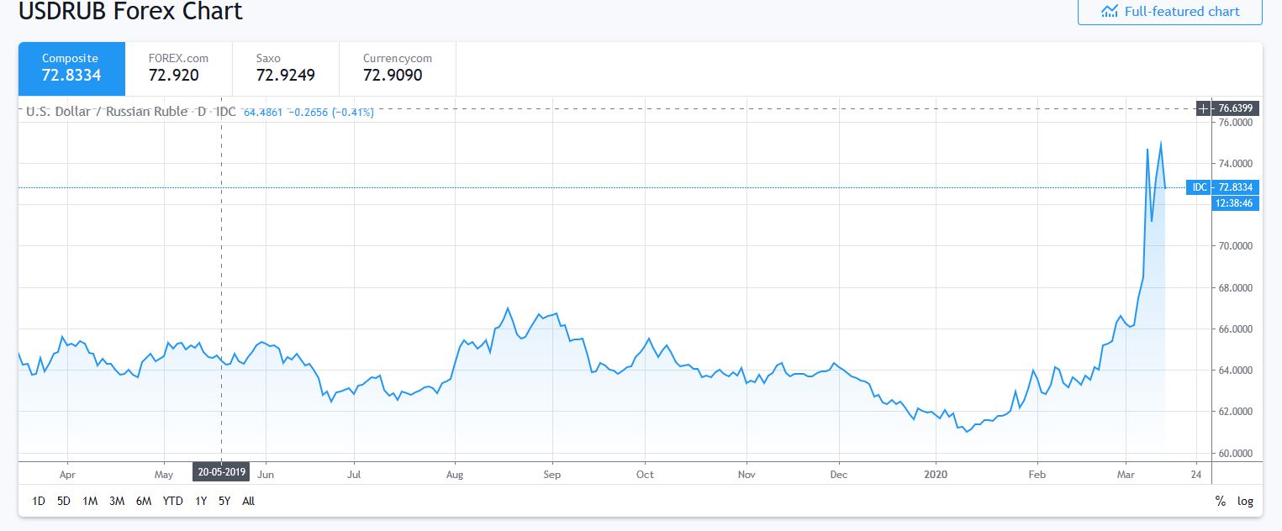The width and height of the screenshot is (1282, 531).
Task: Select the YTD time range
Action: click(x=173, y=502)
